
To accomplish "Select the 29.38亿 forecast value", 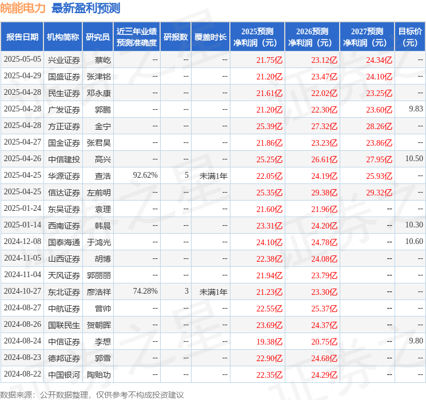I will 324,193.
